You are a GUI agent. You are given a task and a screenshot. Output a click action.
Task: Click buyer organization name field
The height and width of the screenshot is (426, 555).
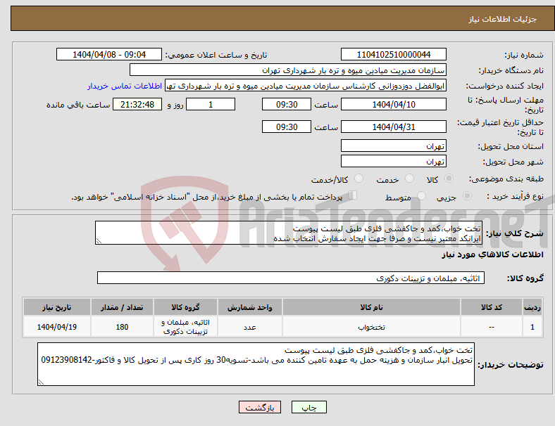[x=288, y=70]
